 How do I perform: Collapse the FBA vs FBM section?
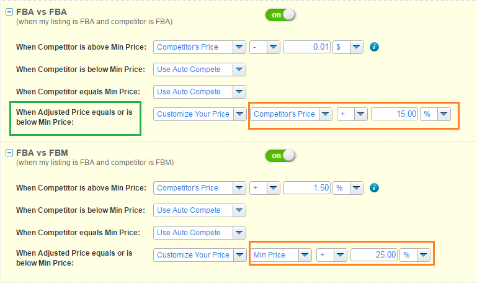coord(9,153)
